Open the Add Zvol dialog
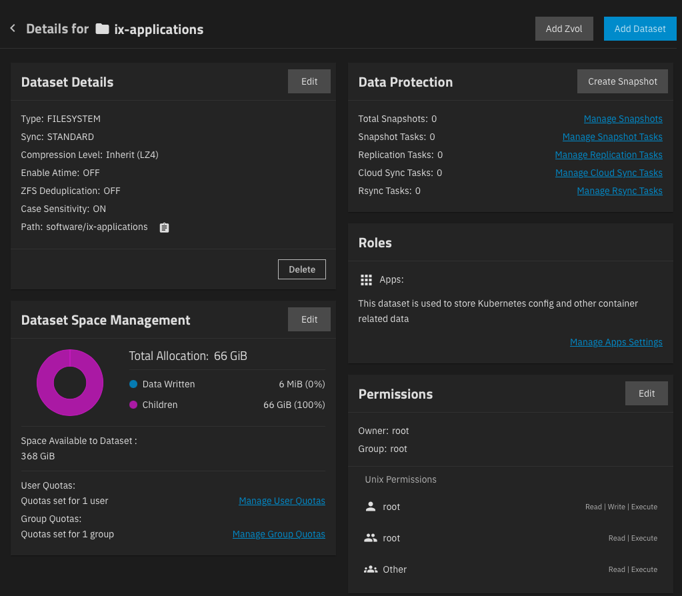 tap(564, 29)
